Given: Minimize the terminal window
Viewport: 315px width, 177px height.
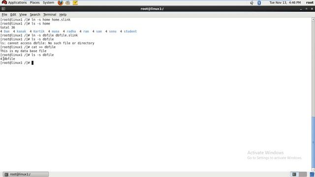Looking at the screenshot, I should click(301, 9).
